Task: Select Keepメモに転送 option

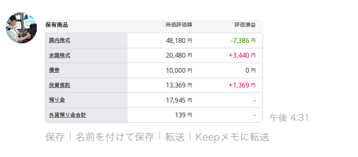Action: (x=232, y=137)
